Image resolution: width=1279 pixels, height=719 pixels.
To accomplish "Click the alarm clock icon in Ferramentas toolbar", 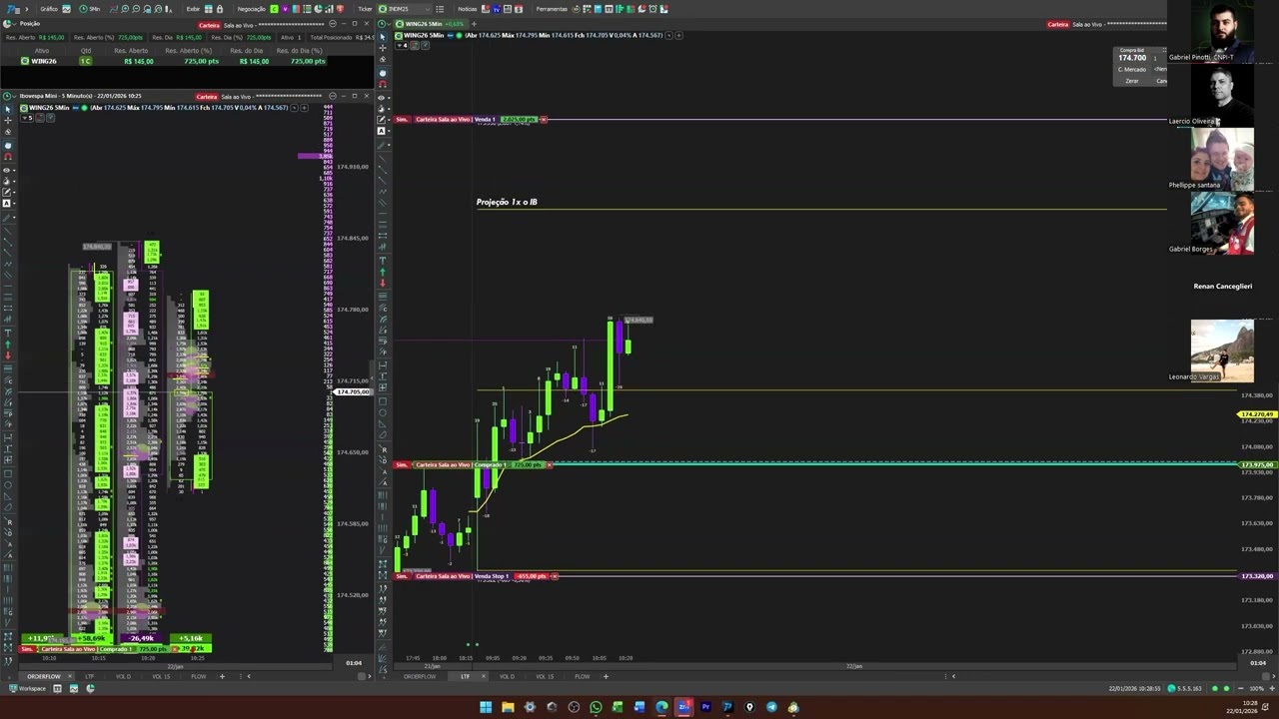I will (652, 9).
